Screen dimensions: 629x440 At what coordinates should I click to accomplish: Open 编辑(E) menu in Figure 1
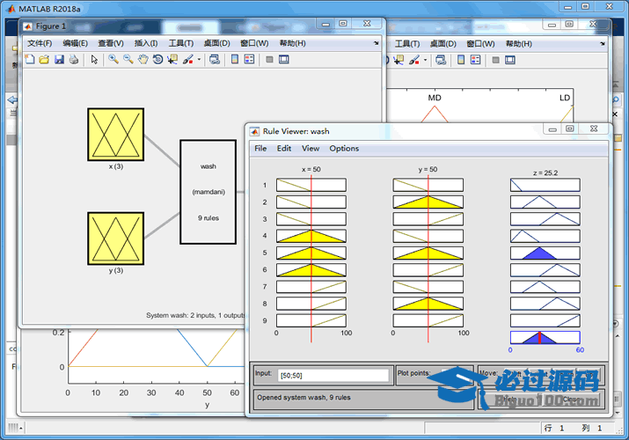[x=75, y=43]
